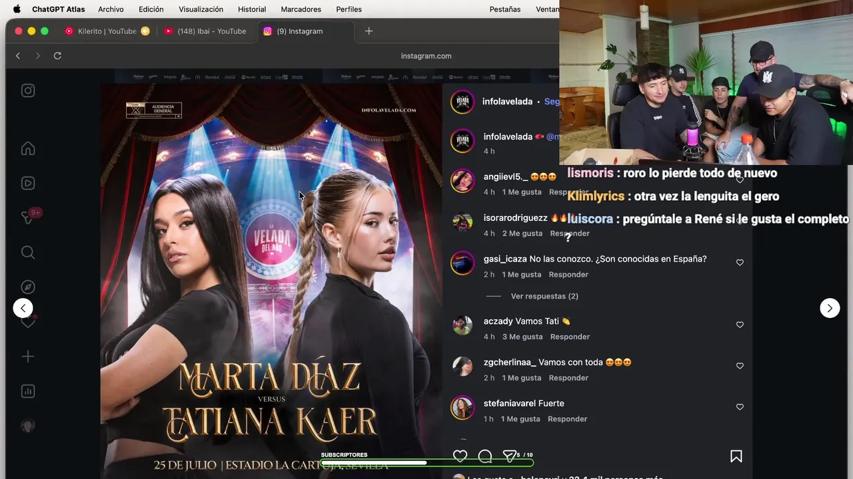The height and width of the screenshot is (479, 853).
Task: Open angiievl5._ commenter avatar
Action: (462, 181)
